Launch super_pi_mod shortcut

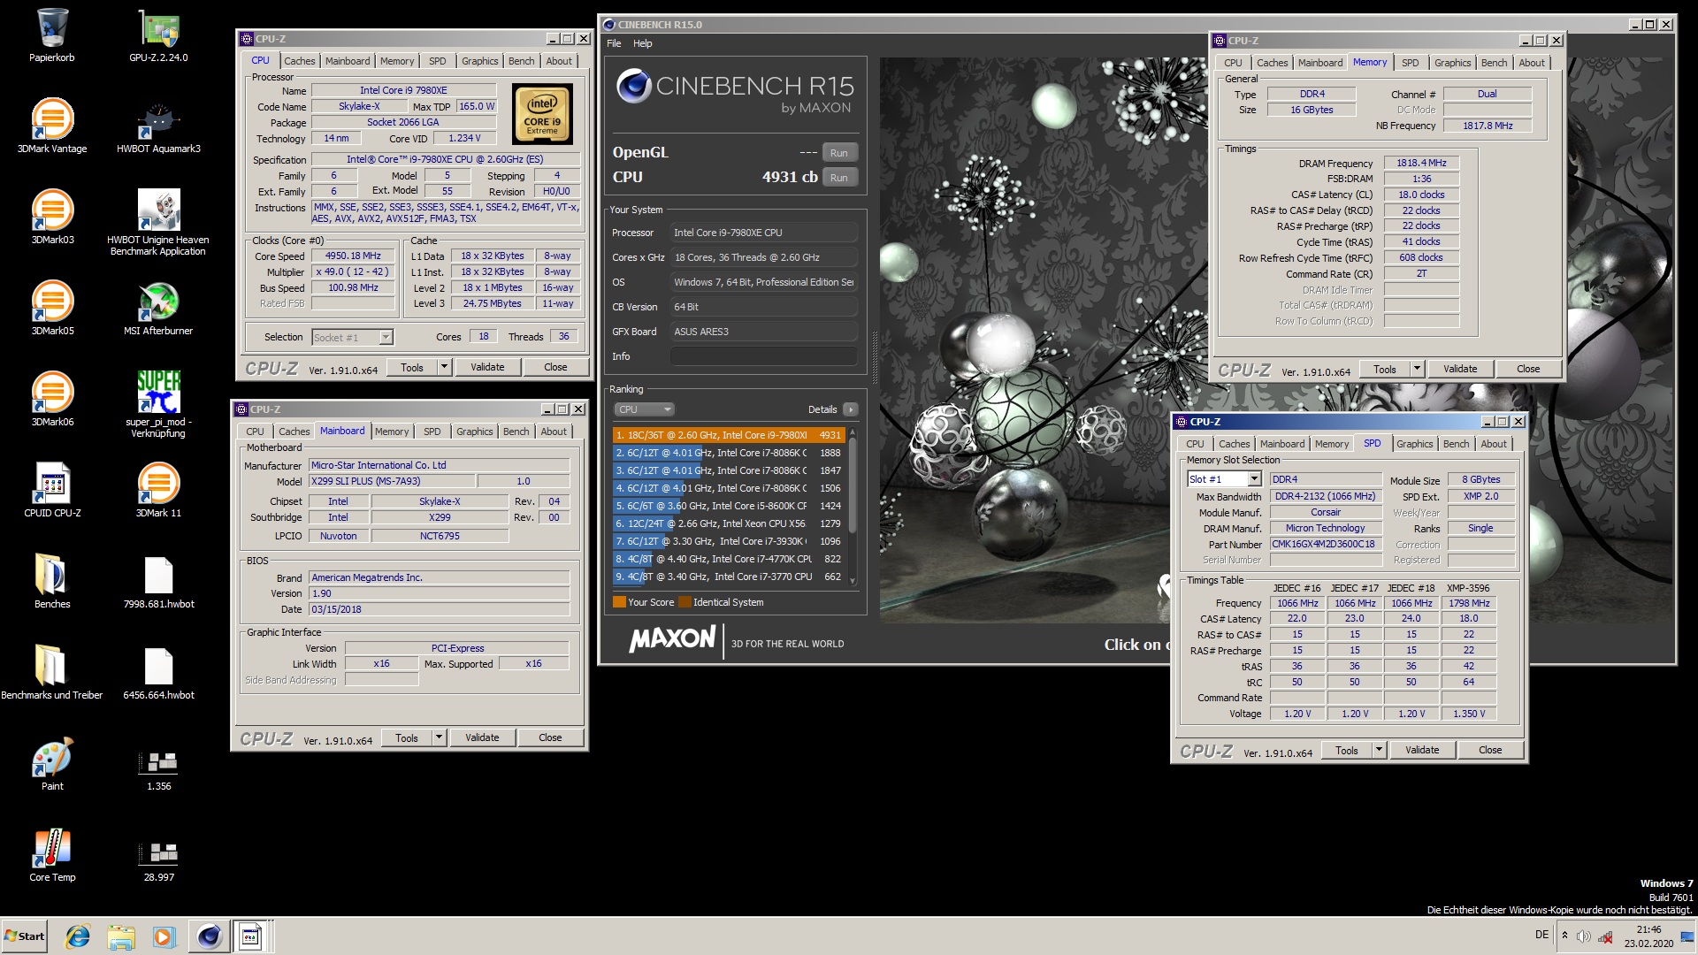pos(158,405)
